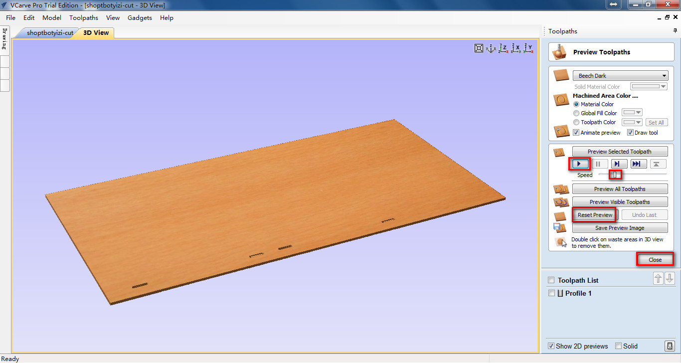Screen dimensions: 681x363
Task: Click Preview All Toolpaths button
Action: click(x=620, y=189)
